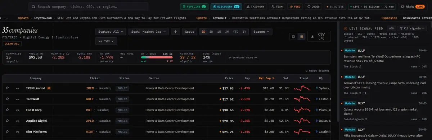Screen dimensions: 432x140
Task: Click location pin for Miami HQ
Action: pos(317,110)
